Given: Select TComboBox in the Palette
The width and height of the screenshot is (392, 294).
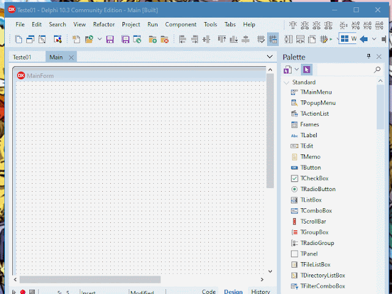Looking at the screenshot, I should [316, 211].
